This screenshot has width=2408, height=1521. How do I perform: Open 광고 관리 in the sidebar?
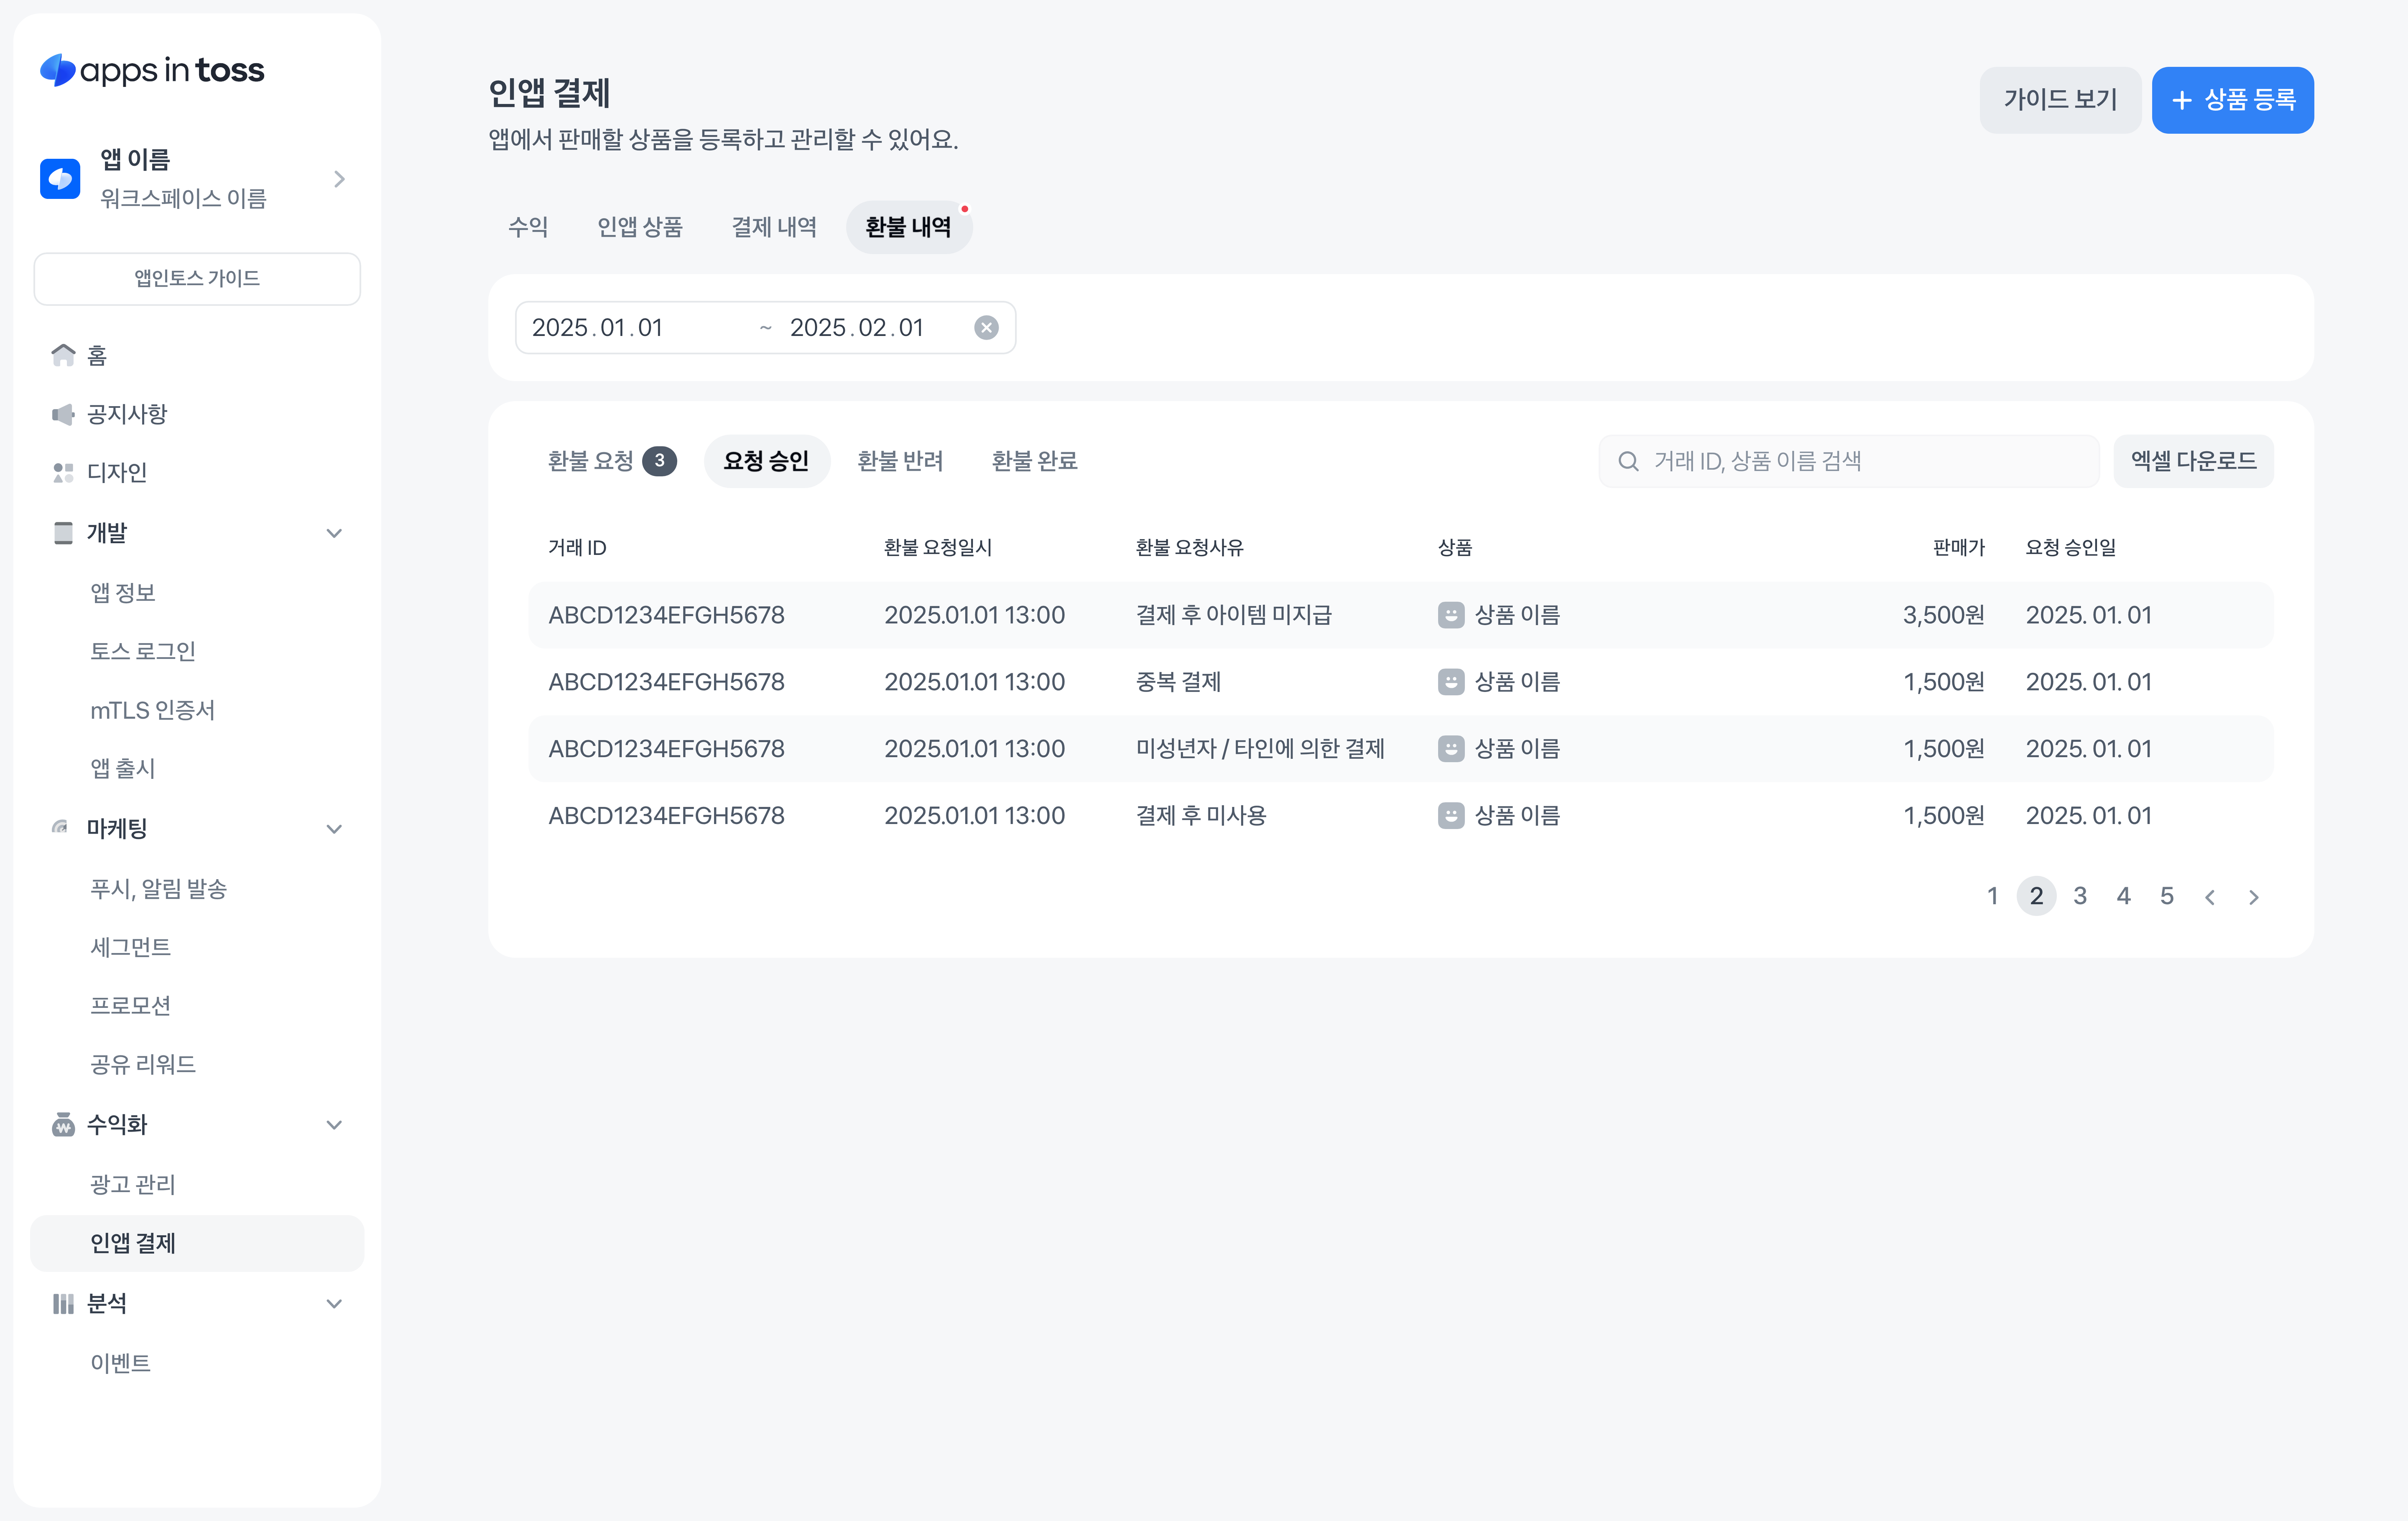coord(133,1184)
